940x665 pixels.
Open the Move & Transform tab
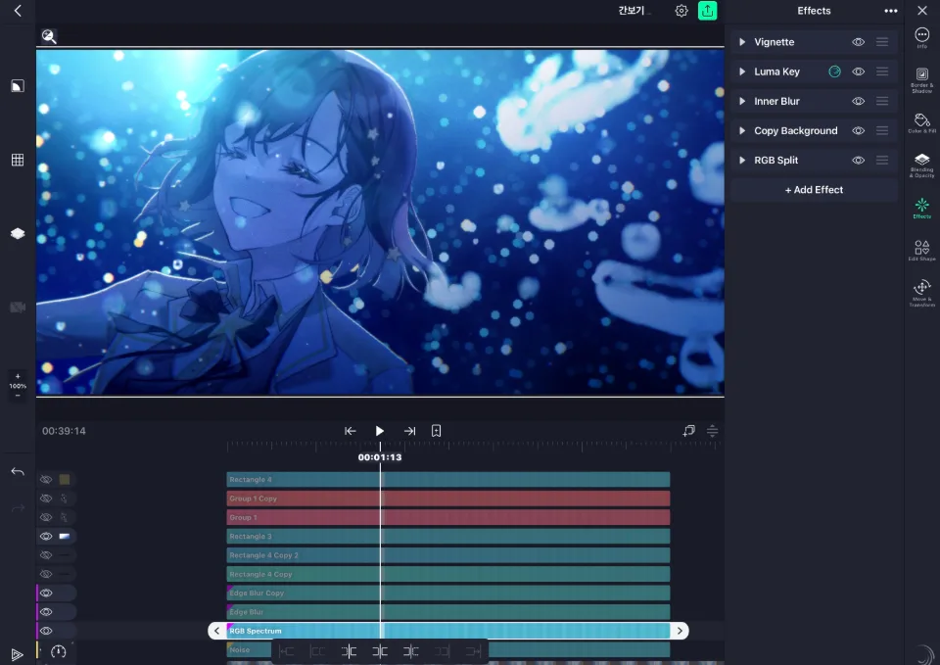click(x=922, y=293)
